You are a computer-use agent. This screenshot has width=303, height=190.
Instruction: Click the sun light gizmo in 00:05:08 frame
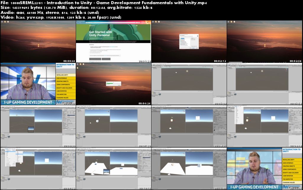[x=187, y=71]
